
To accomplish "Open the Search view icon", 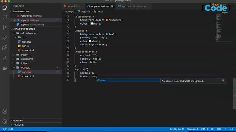I will [5, 17].
